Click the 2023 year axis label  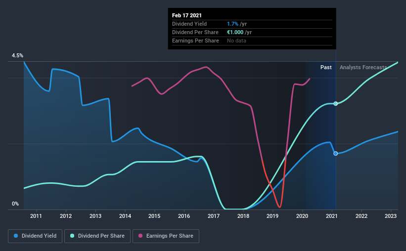(391, 216)
